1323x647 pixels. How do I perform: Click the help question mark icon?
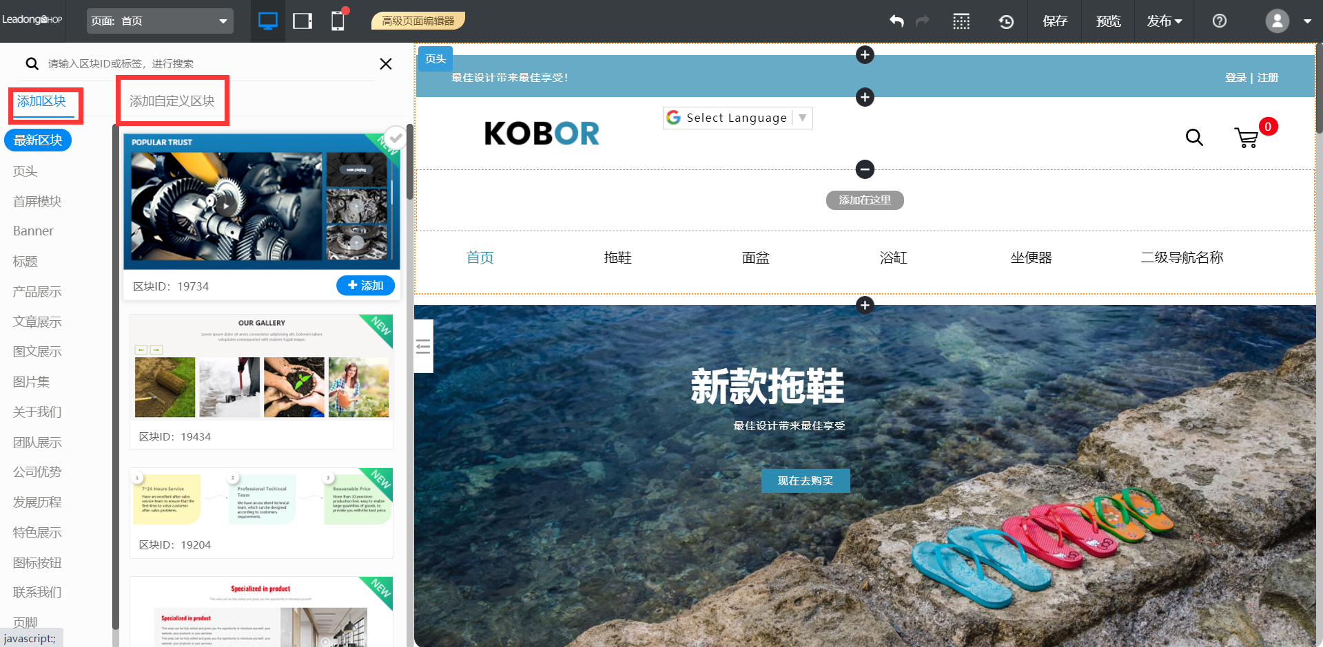[x=1219, y=21]
